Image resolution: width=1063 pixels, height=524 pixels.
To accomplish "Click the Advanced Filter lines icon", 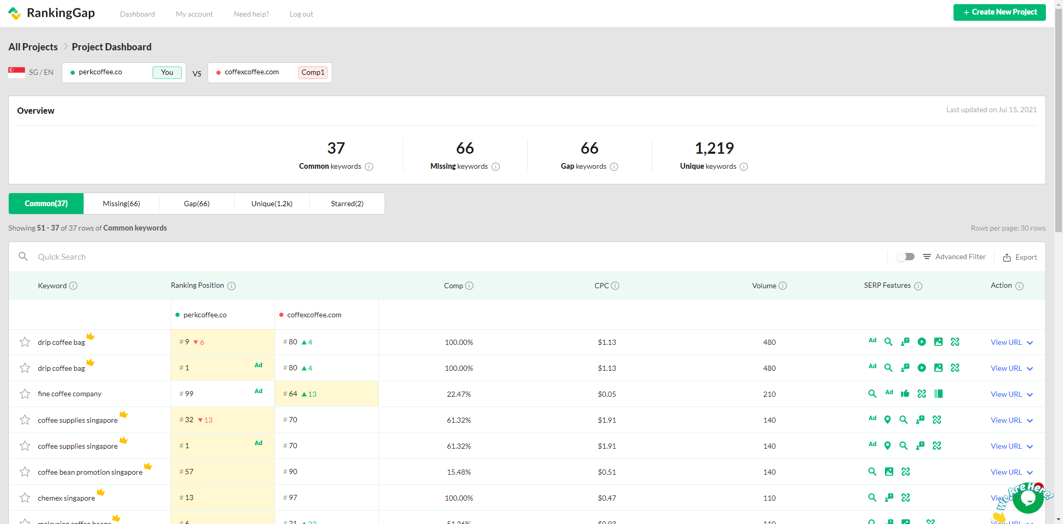I will (x=927, y=257).
